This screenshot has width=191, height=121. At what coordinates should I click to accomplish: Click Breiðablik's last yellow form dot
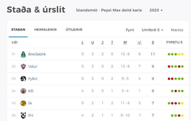(182, 54)
